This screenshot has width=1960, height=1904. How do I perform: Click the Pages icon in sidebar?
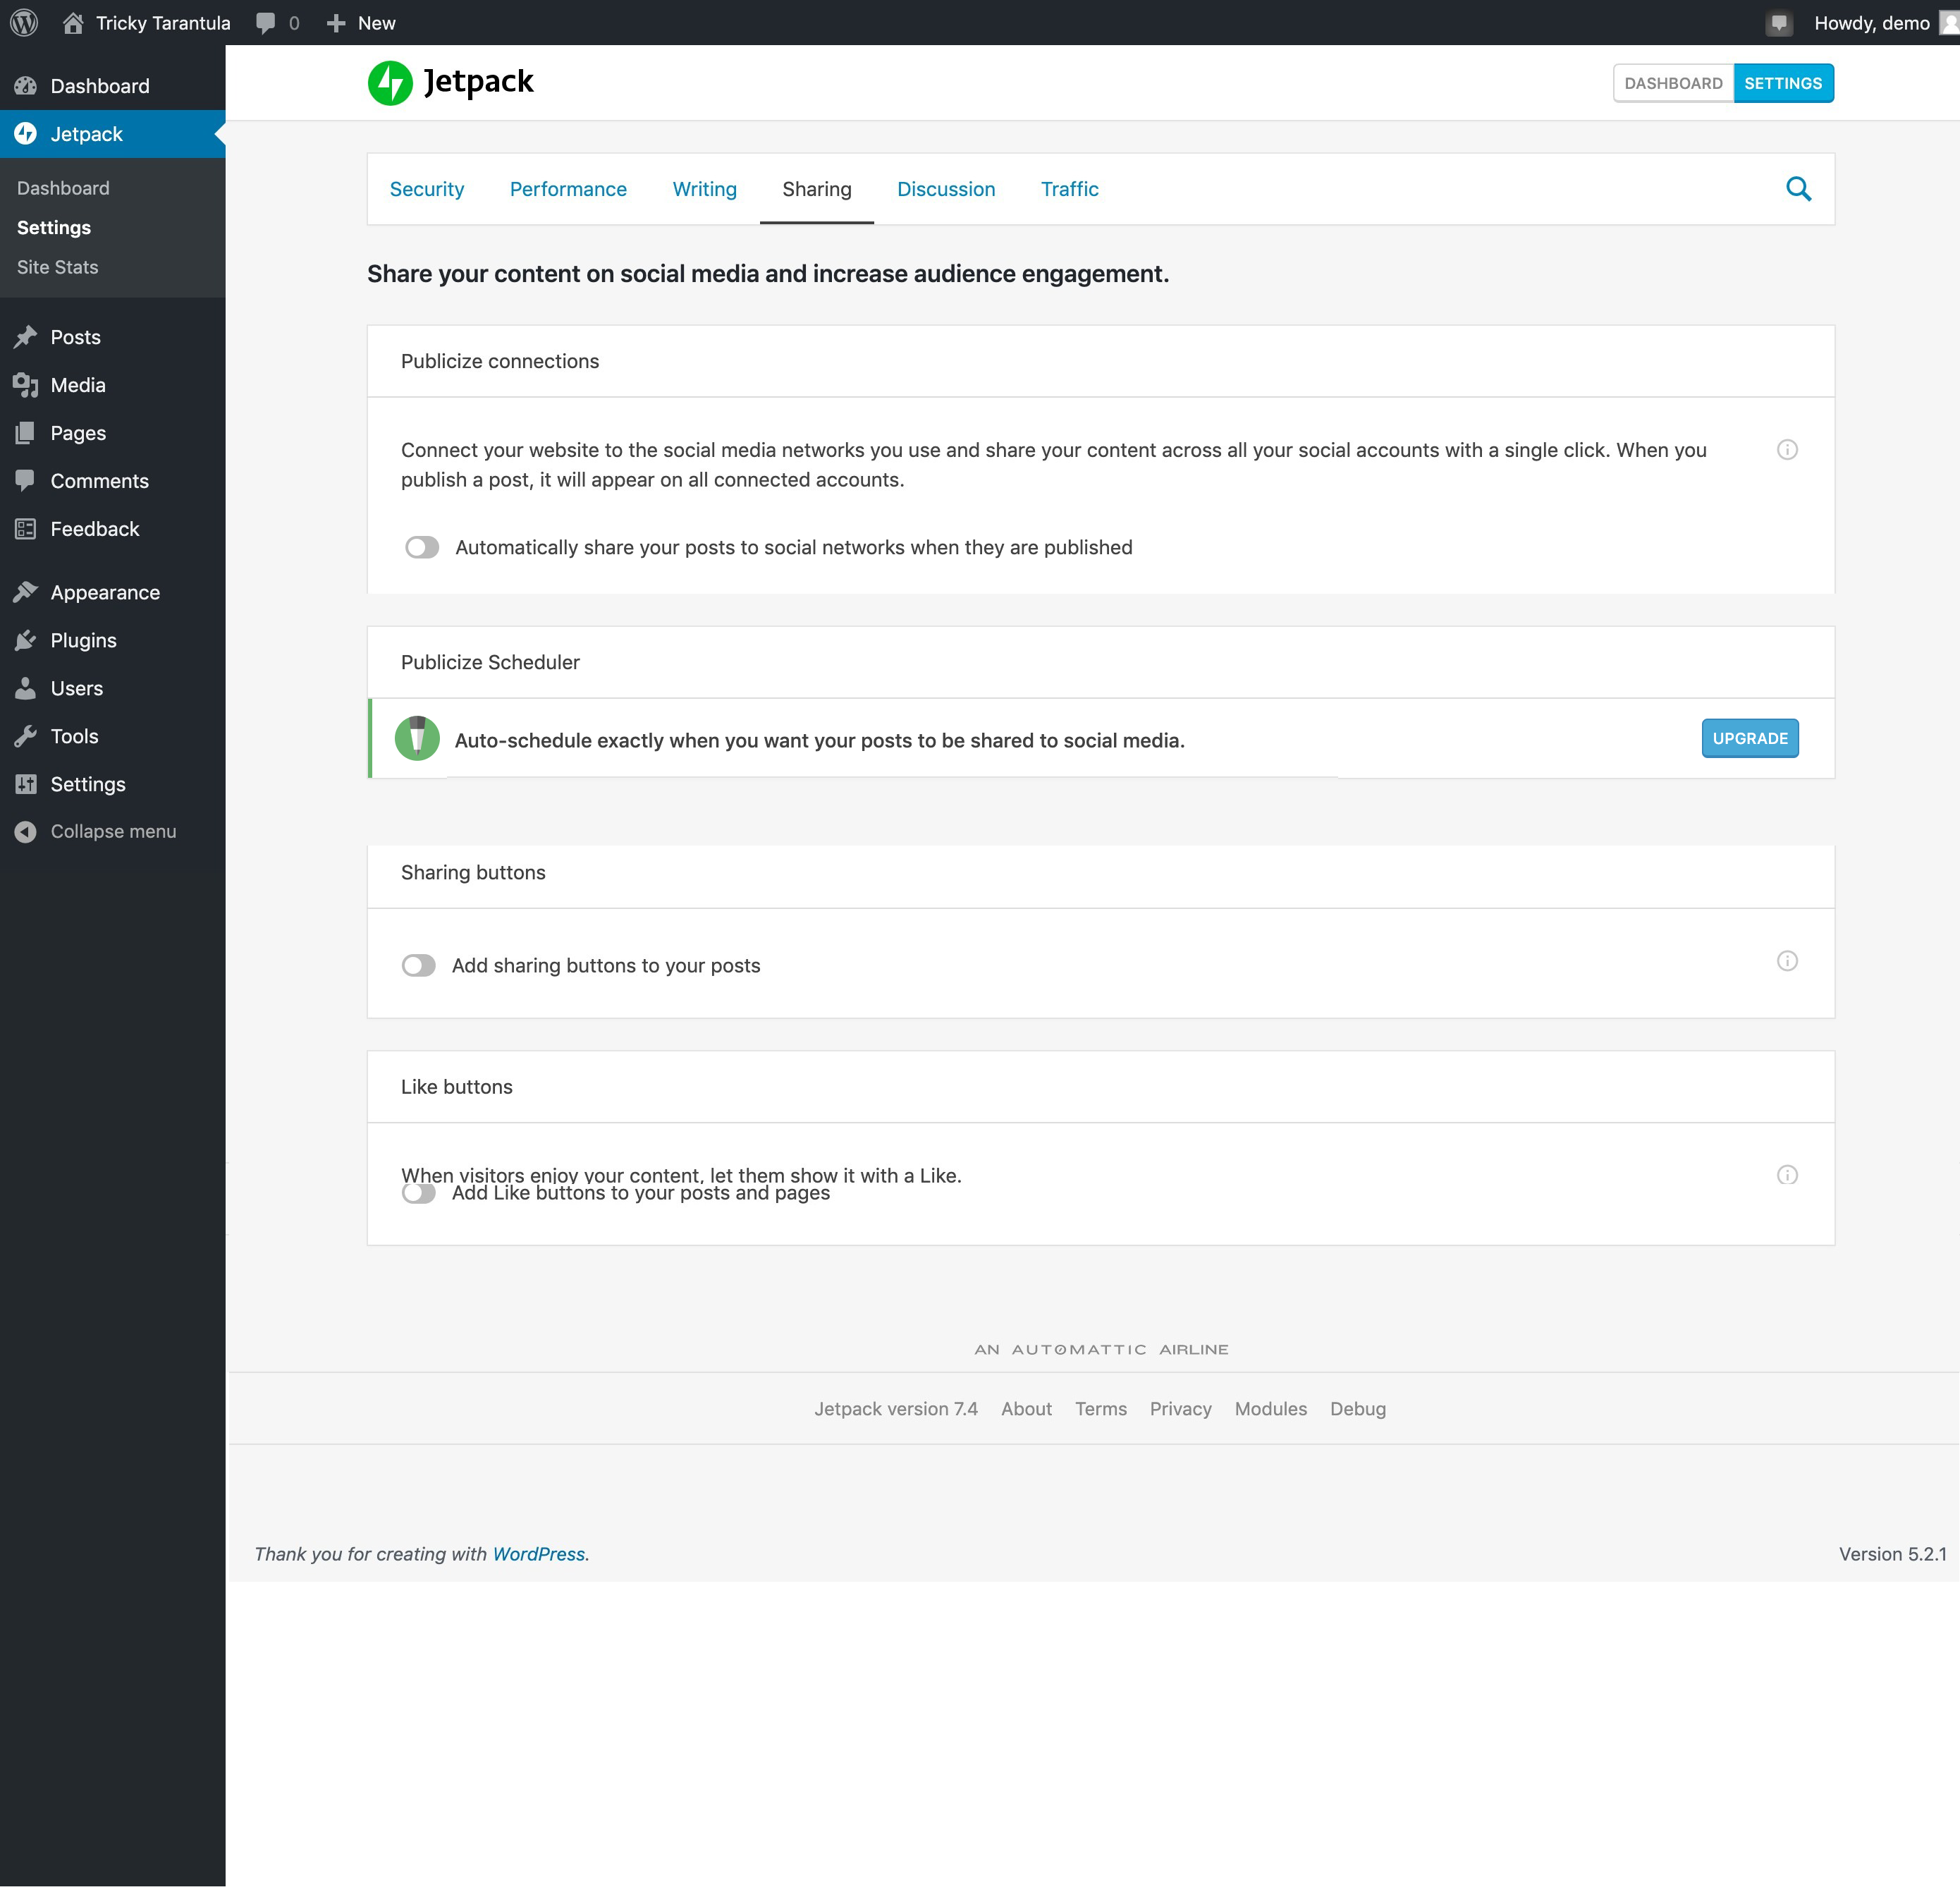point(26,433)
